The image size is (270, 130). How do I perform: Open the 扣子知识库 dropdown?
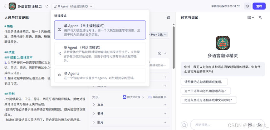pyautogui.click(x=134, y=97)
